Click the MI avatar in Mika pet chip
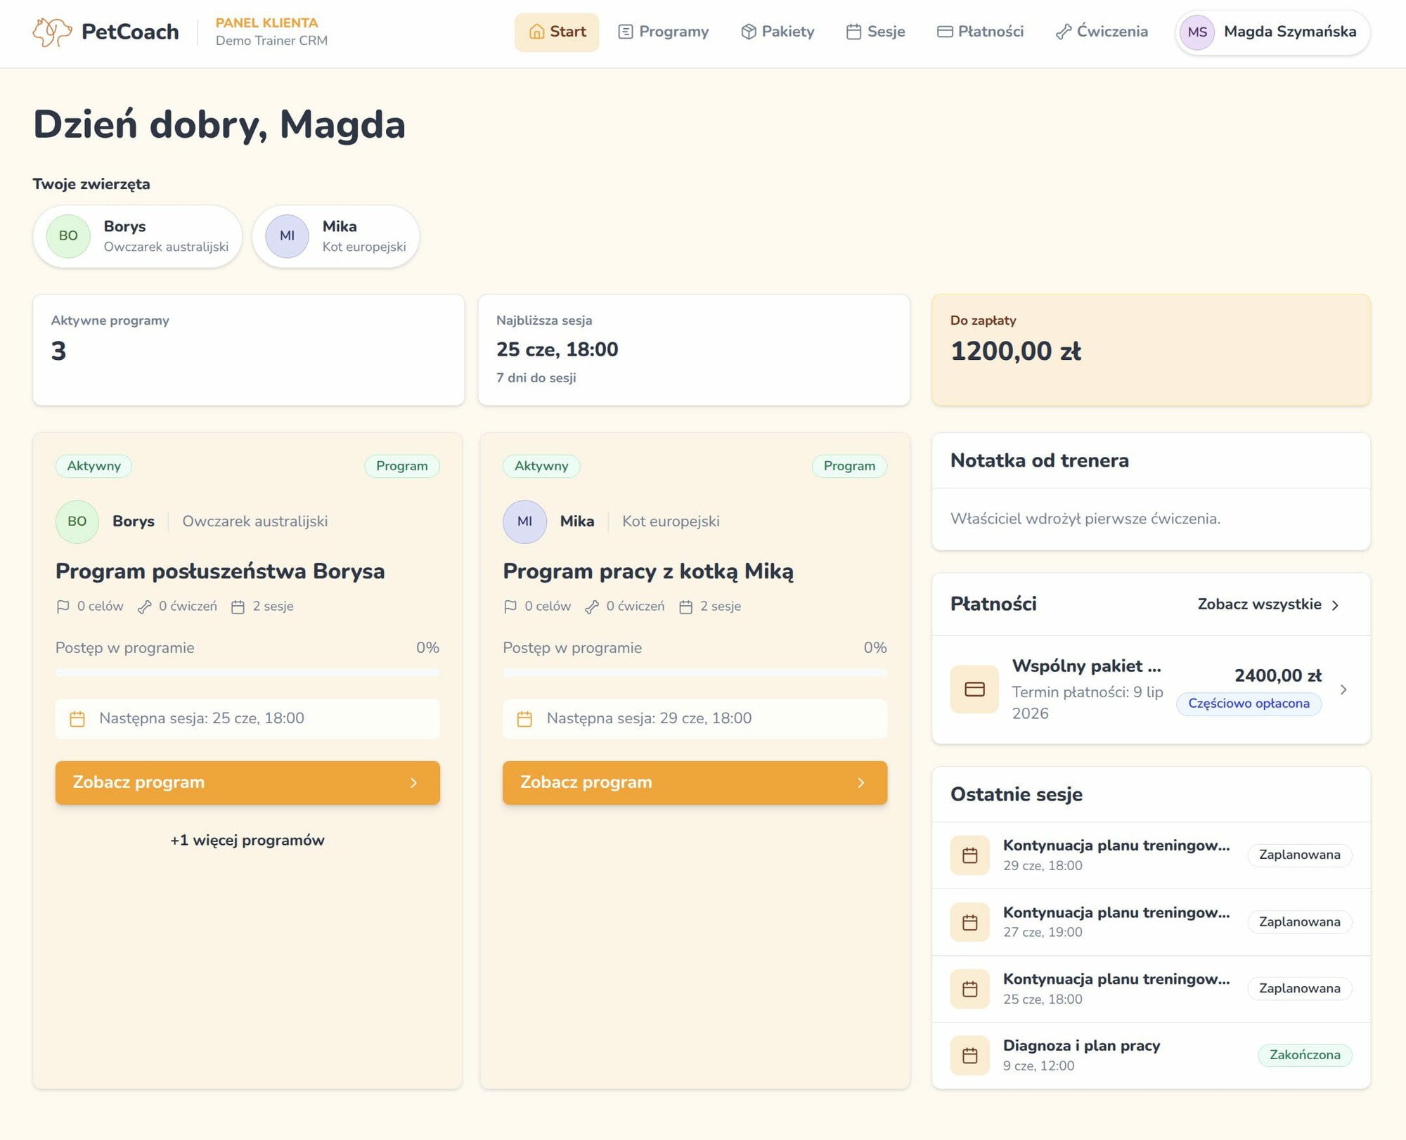Image resolution: width=1406 pixels, height=1140 pixels. coord(287,236)
